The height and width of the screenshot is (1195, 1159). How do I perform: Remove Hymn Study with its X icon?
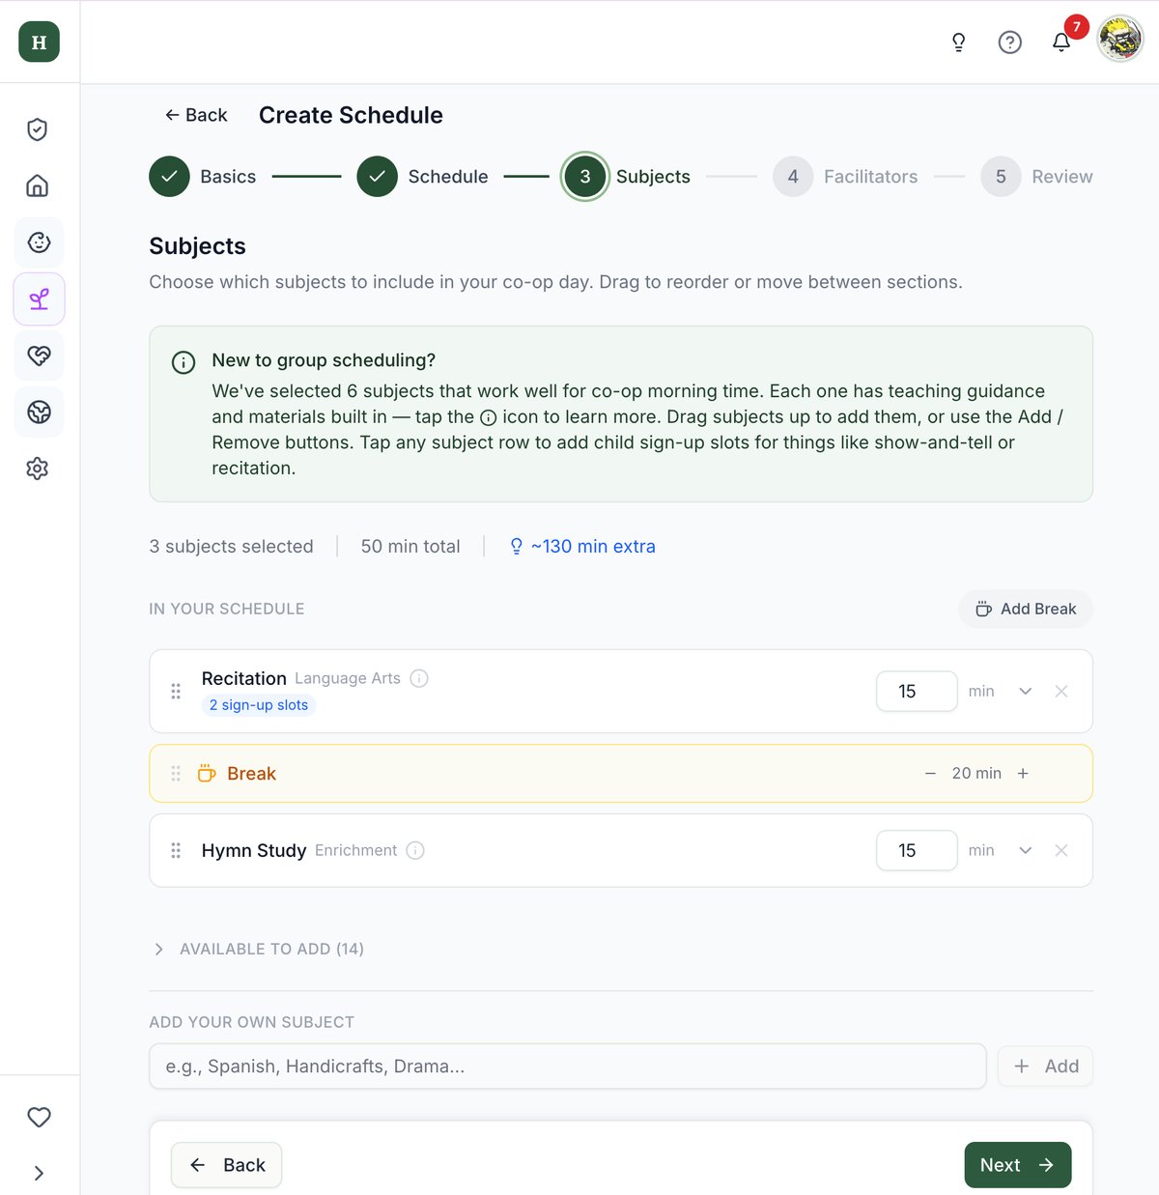1061,850
